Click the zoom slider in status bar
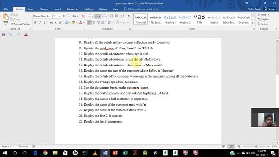The height and width of the screenshot is (157, 279). 256,147
